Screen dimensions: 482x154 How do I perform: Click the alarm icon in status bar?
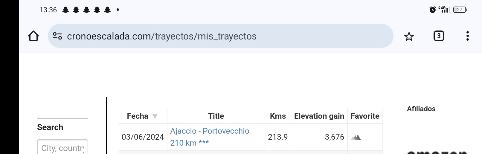[432, 10]
